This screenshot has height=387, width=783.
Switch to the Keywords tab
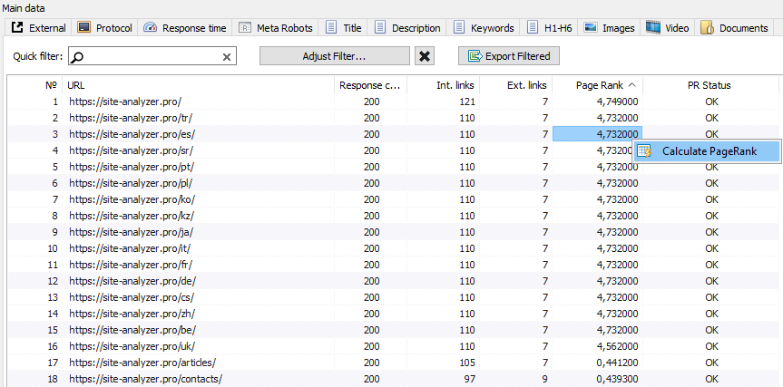[x=484, y=28]
